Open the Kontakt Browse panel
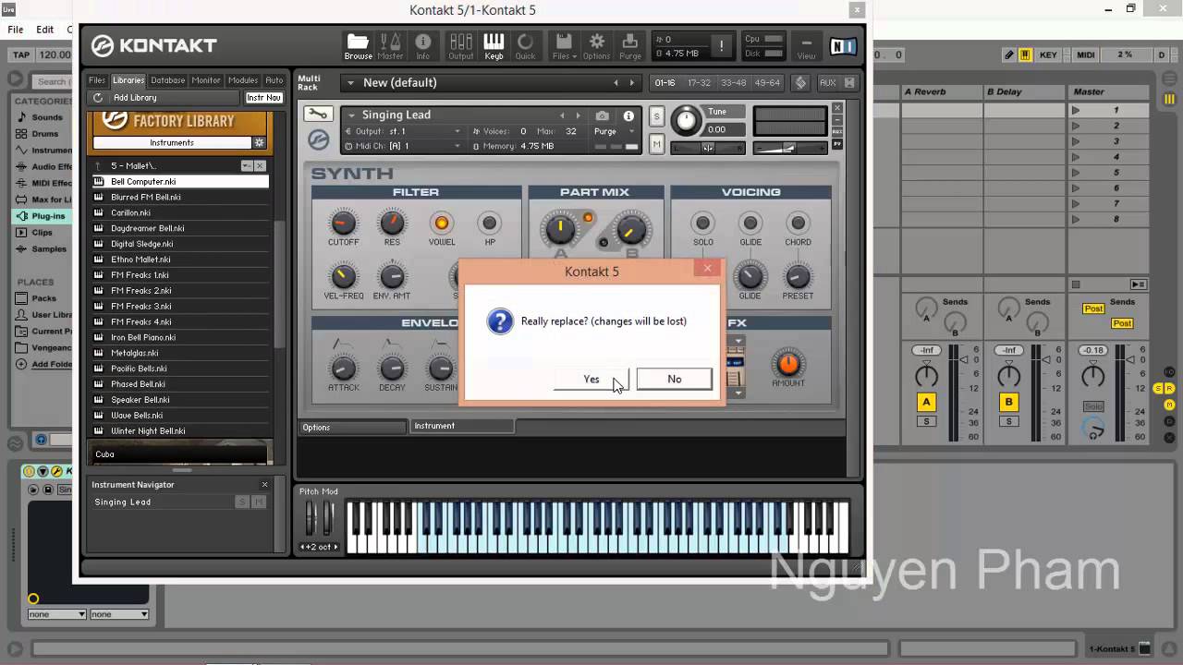 [x=358, y=46]
